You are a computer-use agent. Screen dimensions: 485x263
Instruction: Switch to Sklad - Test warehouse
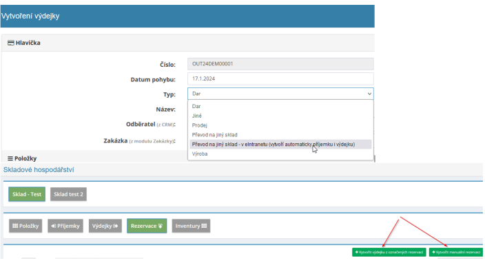click(x=27, y=194)
